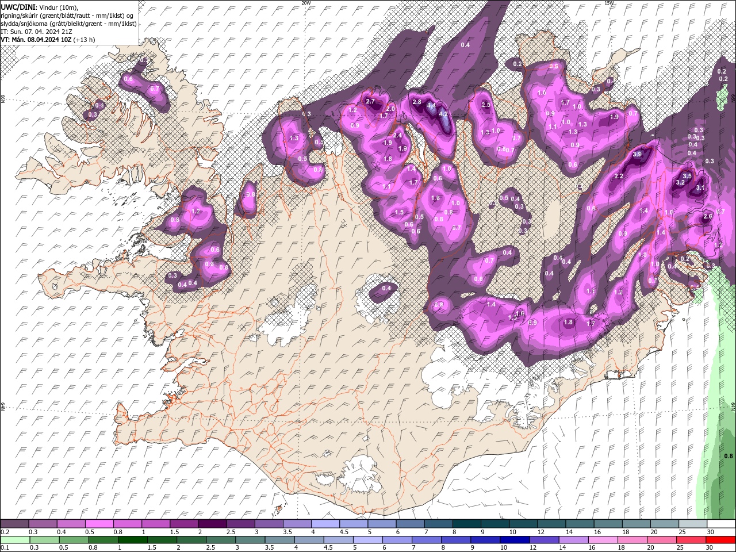
Task: Click the bottom legend row swatch labeled 0.1
Action: tap(14, 539)
